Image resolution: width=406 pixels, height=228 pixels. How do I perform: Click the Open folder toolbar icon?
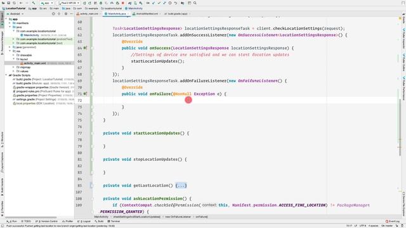click(3, 3)
